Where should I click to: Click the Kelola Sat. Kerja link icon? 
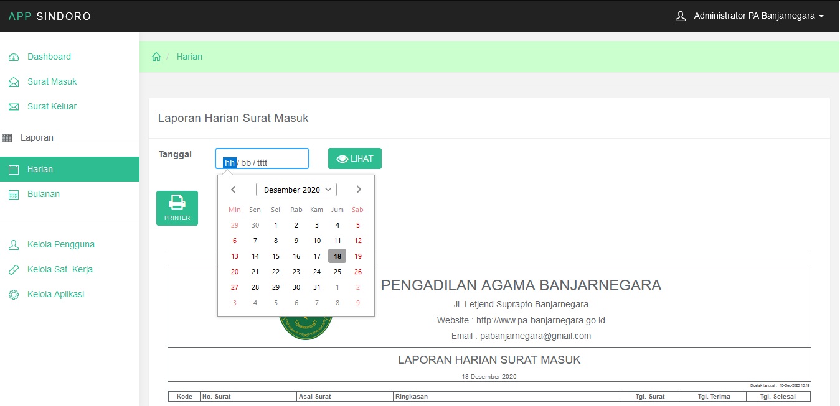[x=14, y=270]
